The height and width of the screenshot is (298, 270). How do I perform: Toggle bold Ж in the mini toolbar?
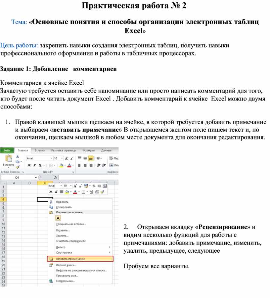point(51,192)
